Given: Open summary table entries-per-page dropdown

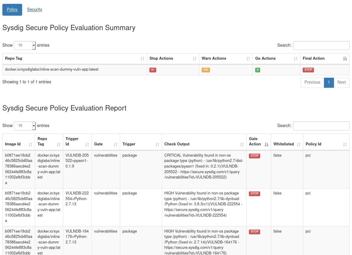Looking at the screenshot, I should coord(25,45).
